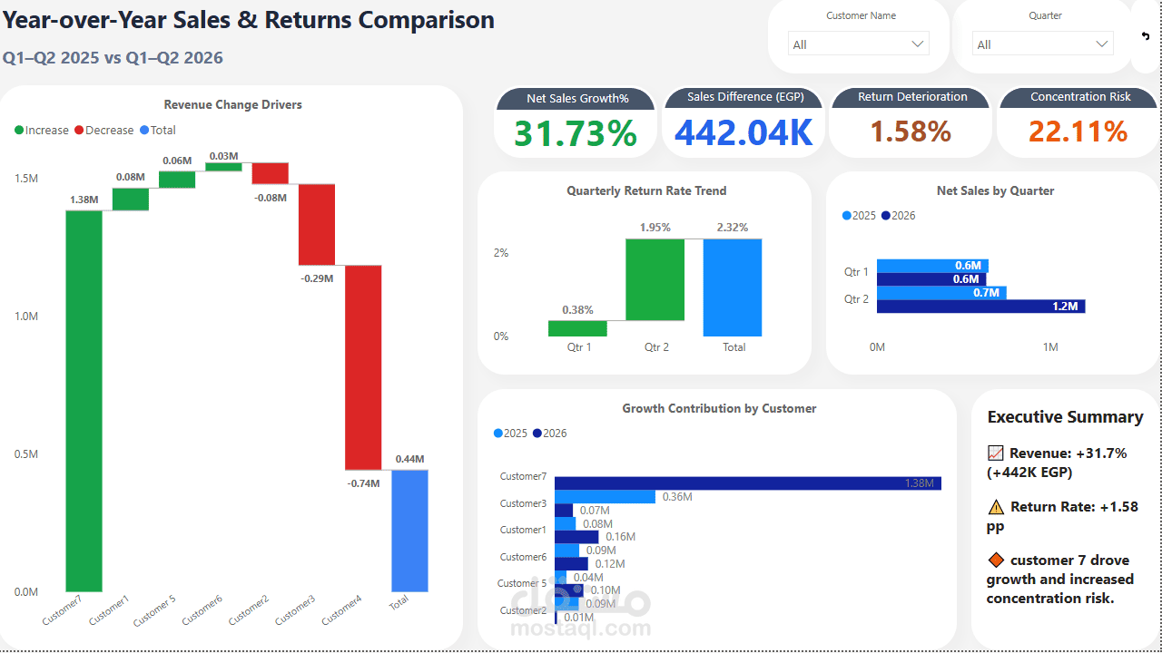The height and width of the screenshot is (653, 1162).
Task: Click the Return Deterioration value 1.58%
Action: coord(911,132)
